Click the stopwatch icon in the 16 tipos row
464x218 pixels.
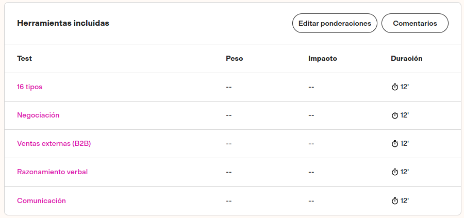pyautogui.click(x=395, y=87)
